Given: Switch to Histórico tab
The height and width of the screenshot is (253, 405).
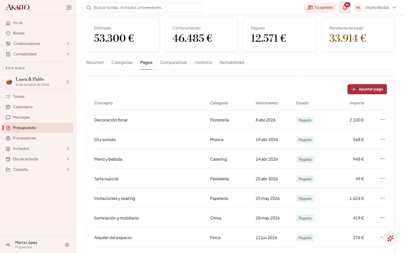Looking at the screenshot, I should 203,63.
